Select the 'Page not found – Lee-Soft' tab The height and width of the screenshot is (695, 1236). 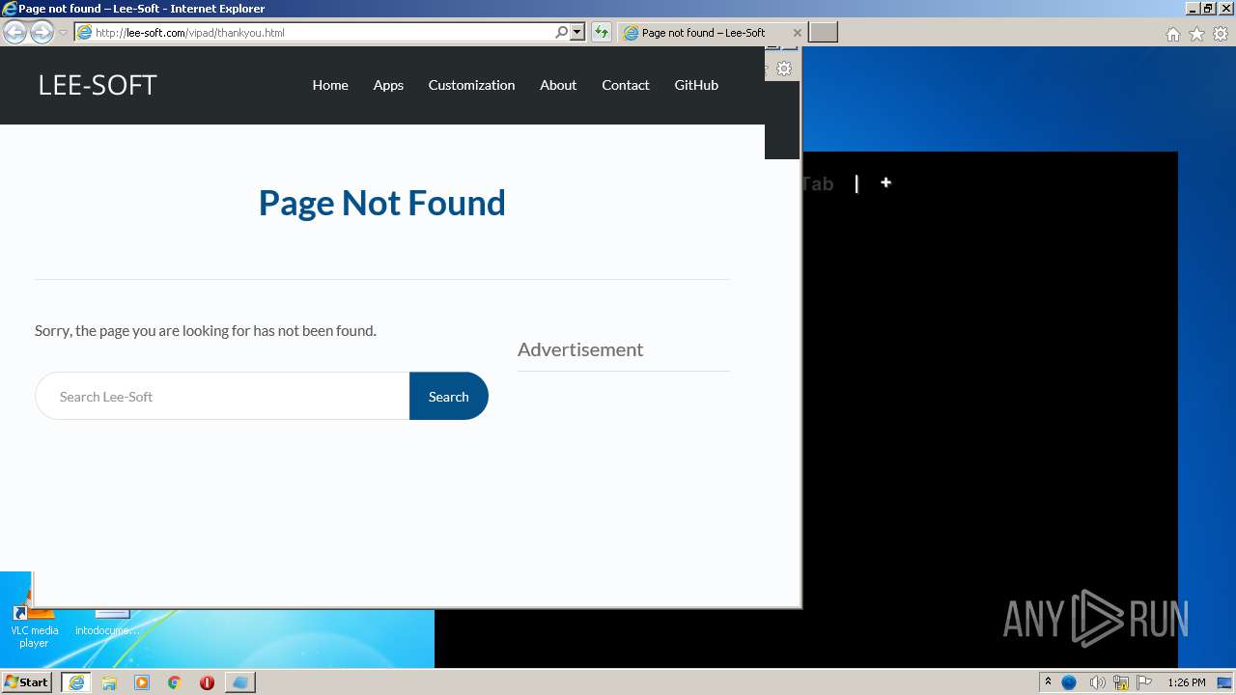[704, 33]
